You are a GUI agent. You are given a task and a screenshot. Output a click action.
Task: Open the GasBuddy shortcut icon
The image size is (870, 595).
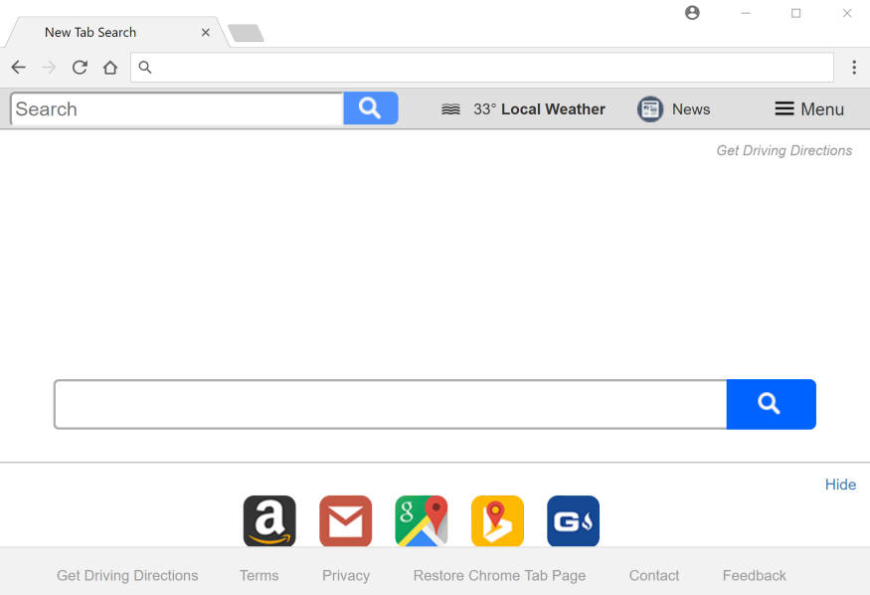[573, 520]
